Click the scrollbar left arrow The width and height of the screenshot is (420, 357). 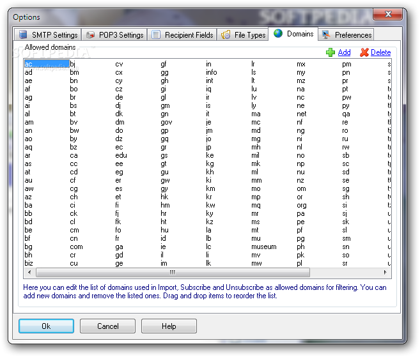[29, 272]
